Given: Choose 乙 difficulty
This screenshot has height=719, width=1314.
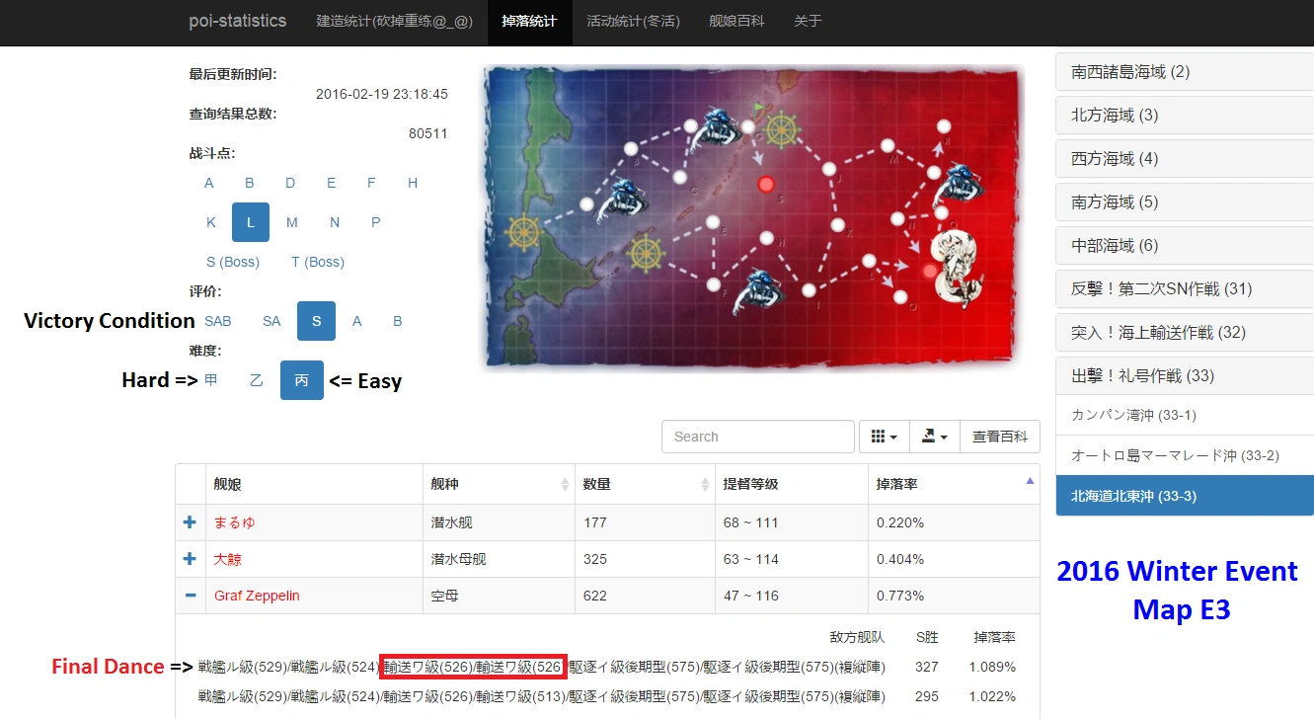Looking at the screenshot, I should coord(257,380).
